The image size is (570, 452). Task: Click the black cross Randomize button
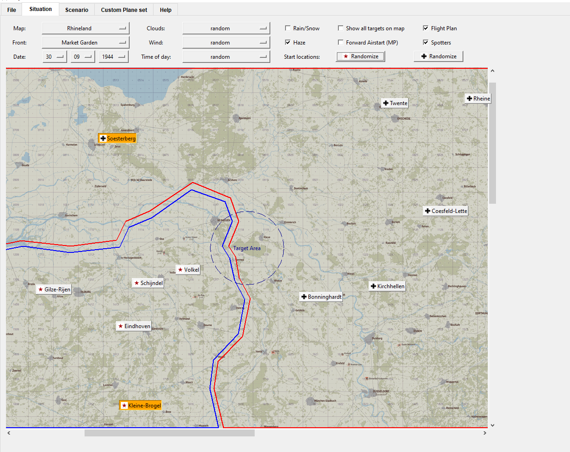pos(439,56)
